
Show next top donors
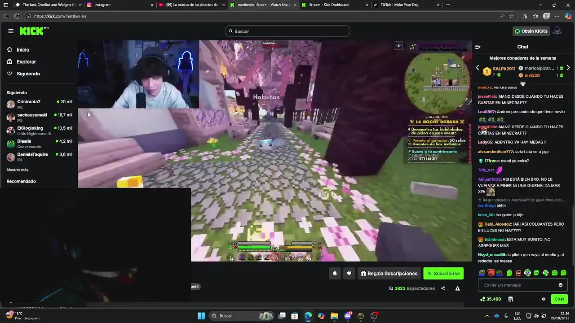pyautogui.click(x=568, y=68)
